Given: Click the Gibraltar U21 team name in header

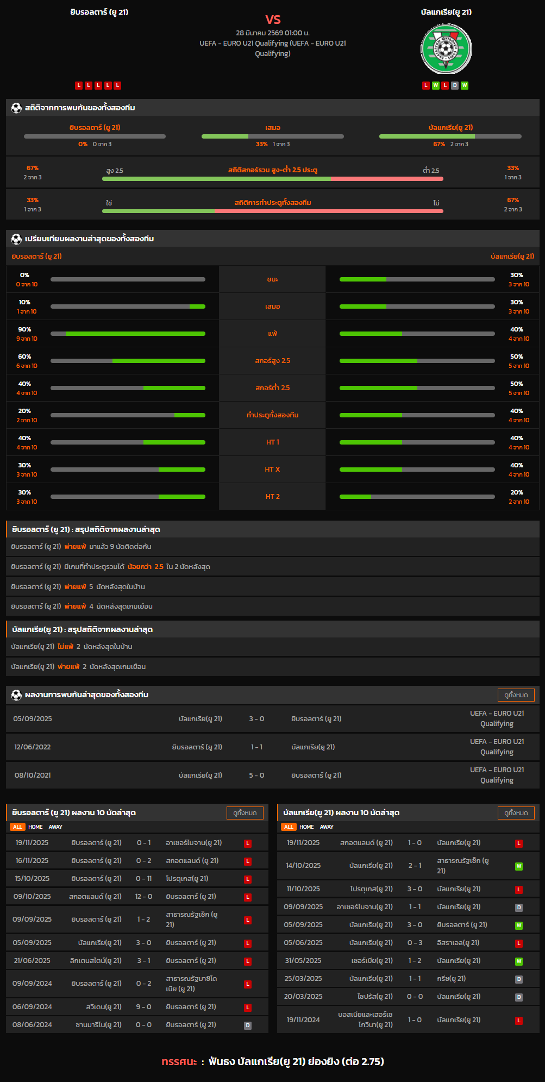Looking at the screenshot, I should (99, 12).
